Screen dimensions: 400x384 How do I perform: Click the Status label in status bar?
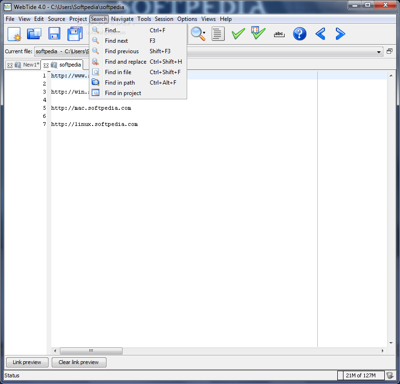pyautogui.click(x=12, y=375)
